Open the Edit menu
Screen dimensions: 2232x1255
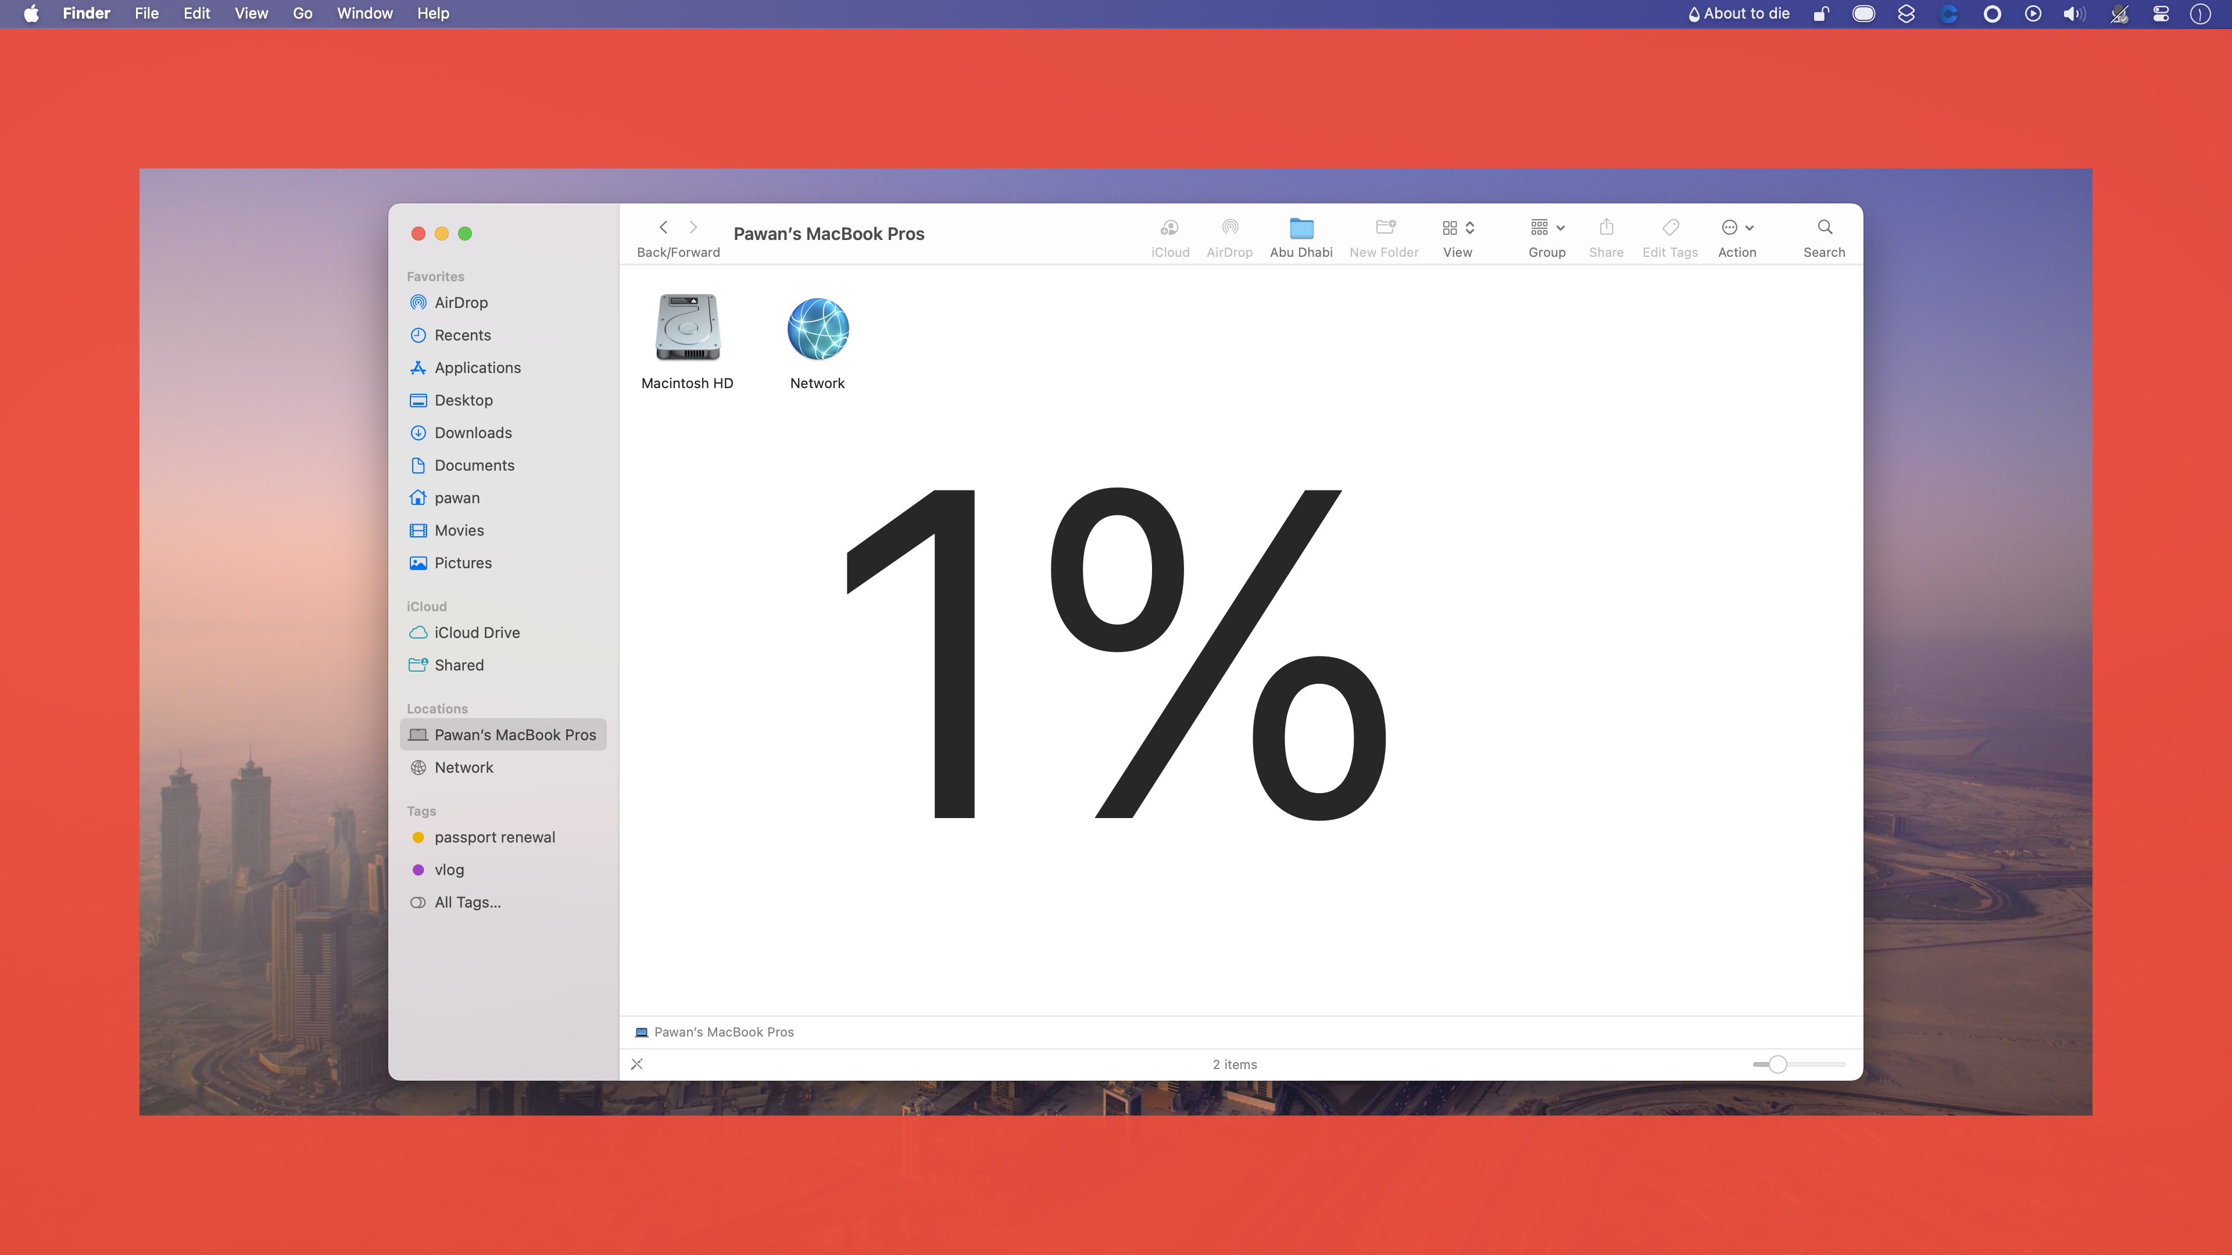pyautogui.click(x=196, y=13)
